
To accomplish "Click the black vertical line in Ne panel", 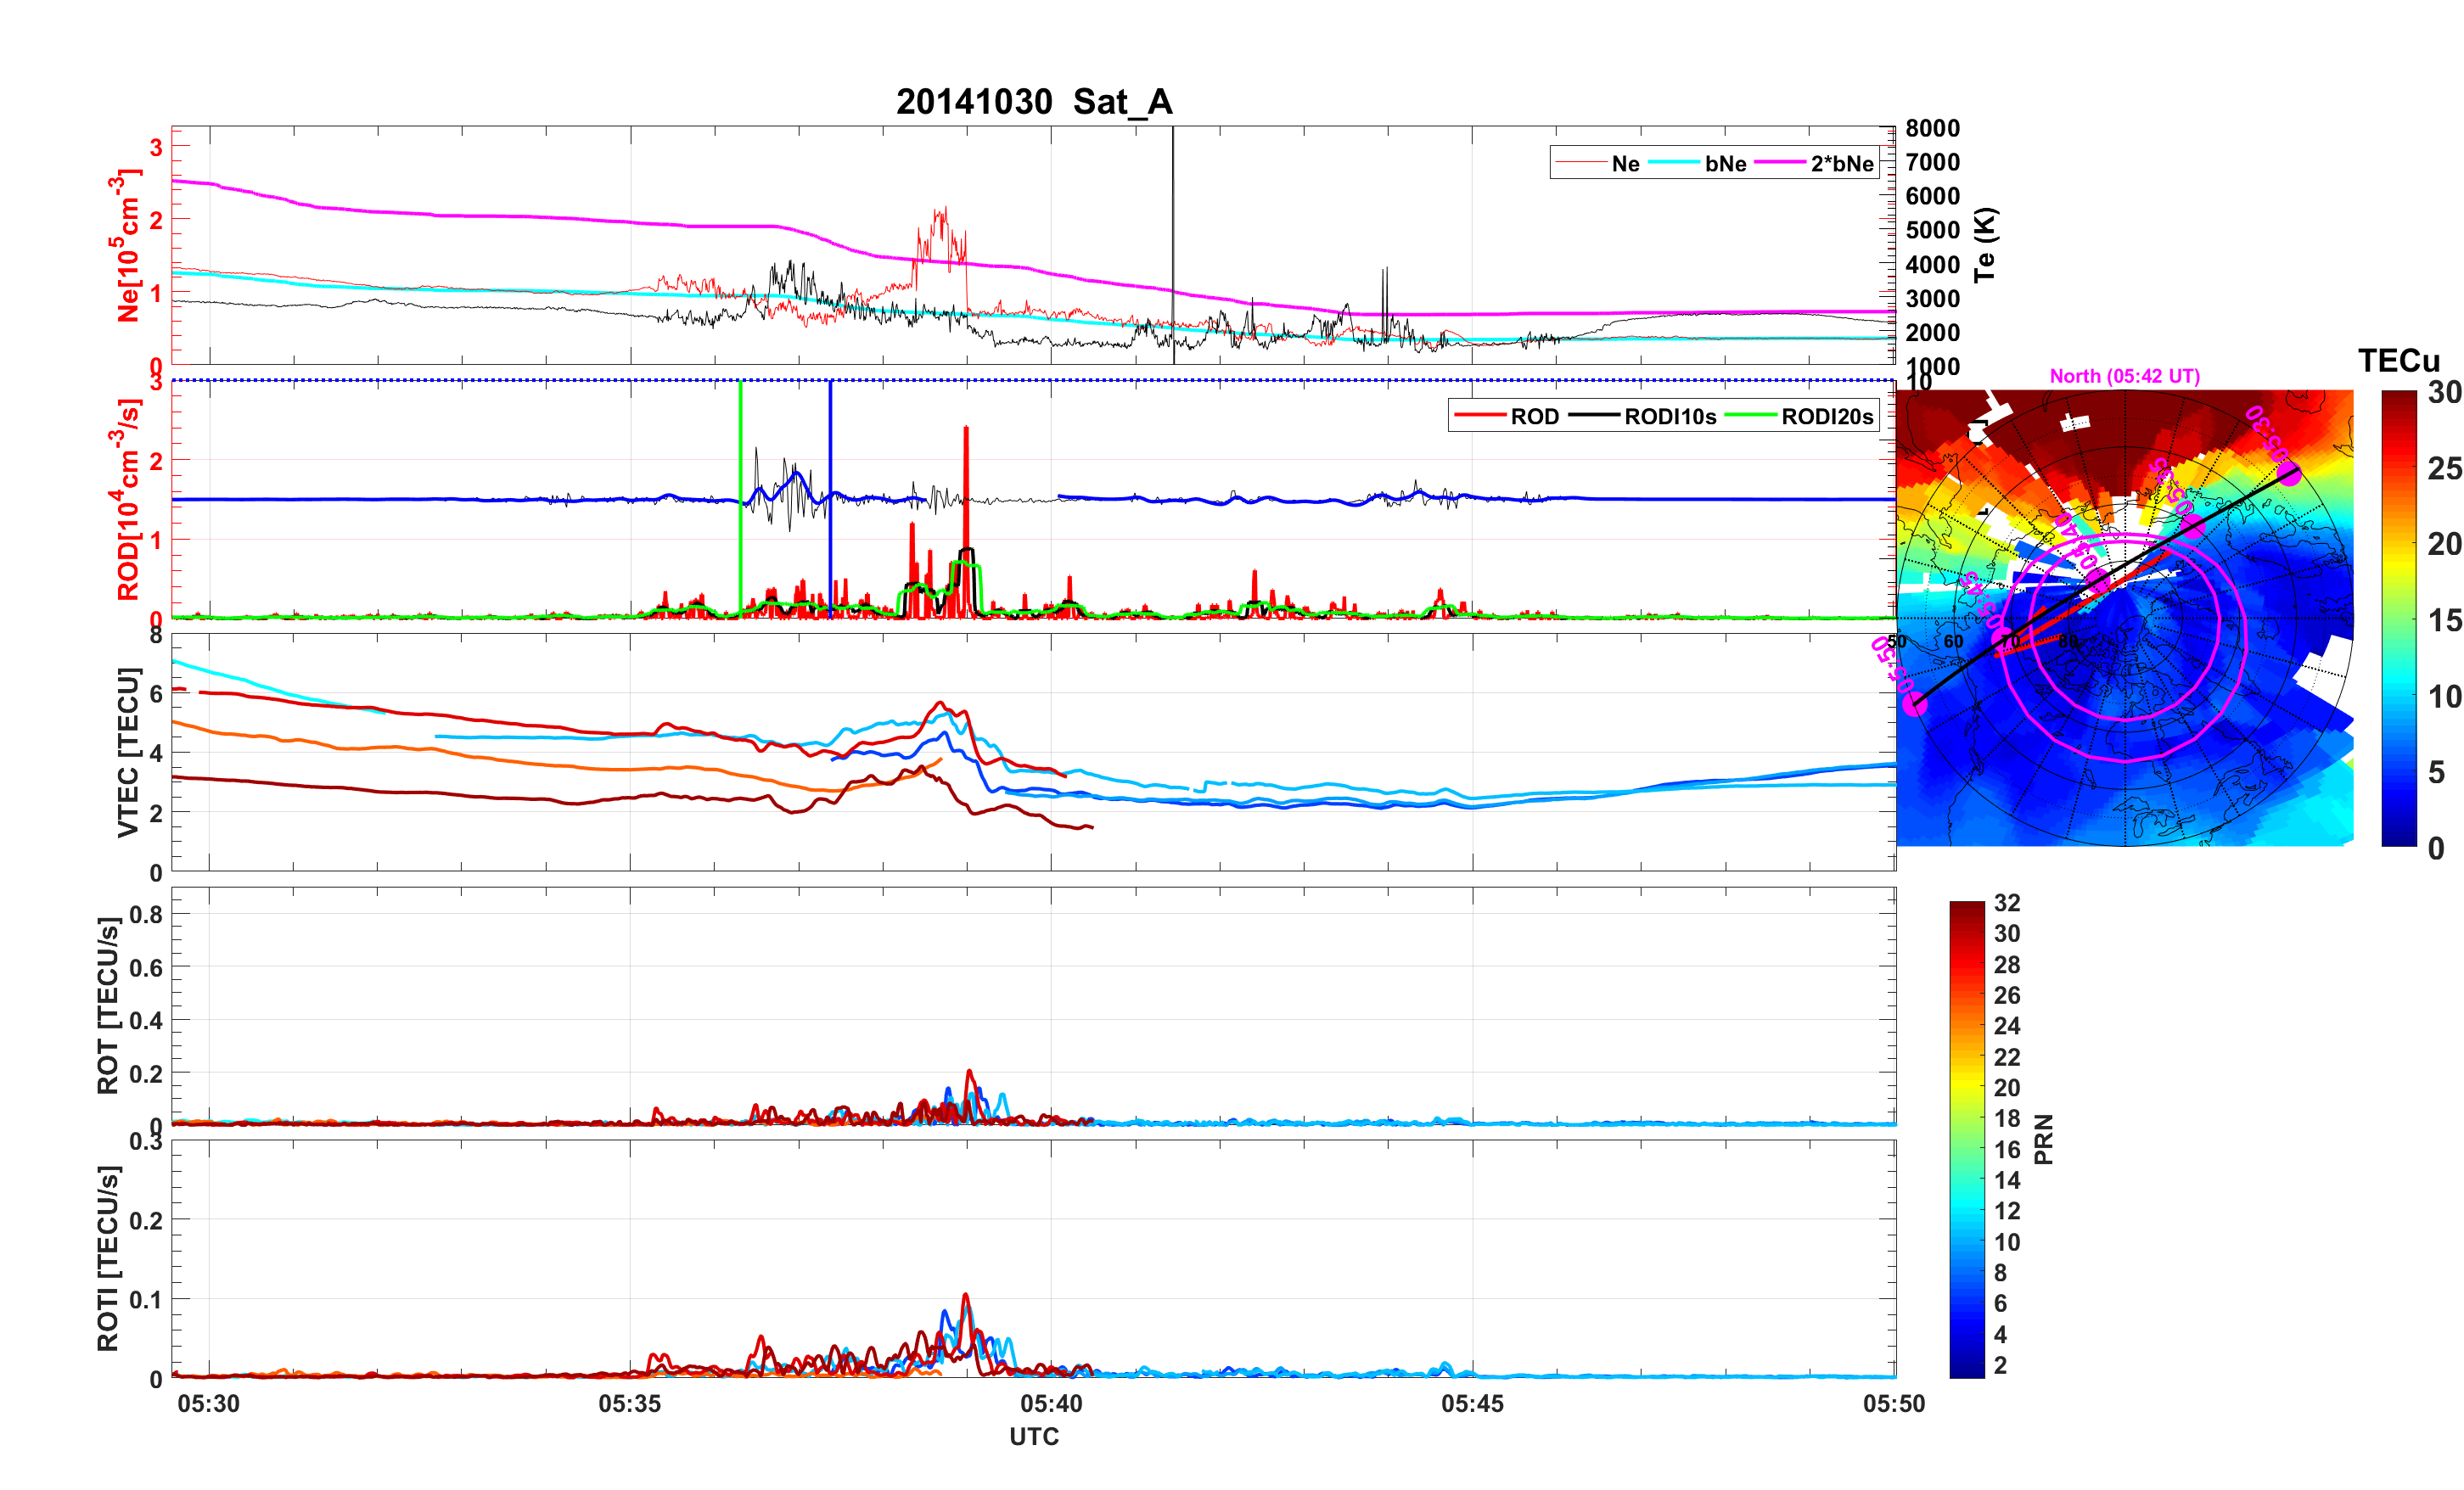I will (1172, 220).
